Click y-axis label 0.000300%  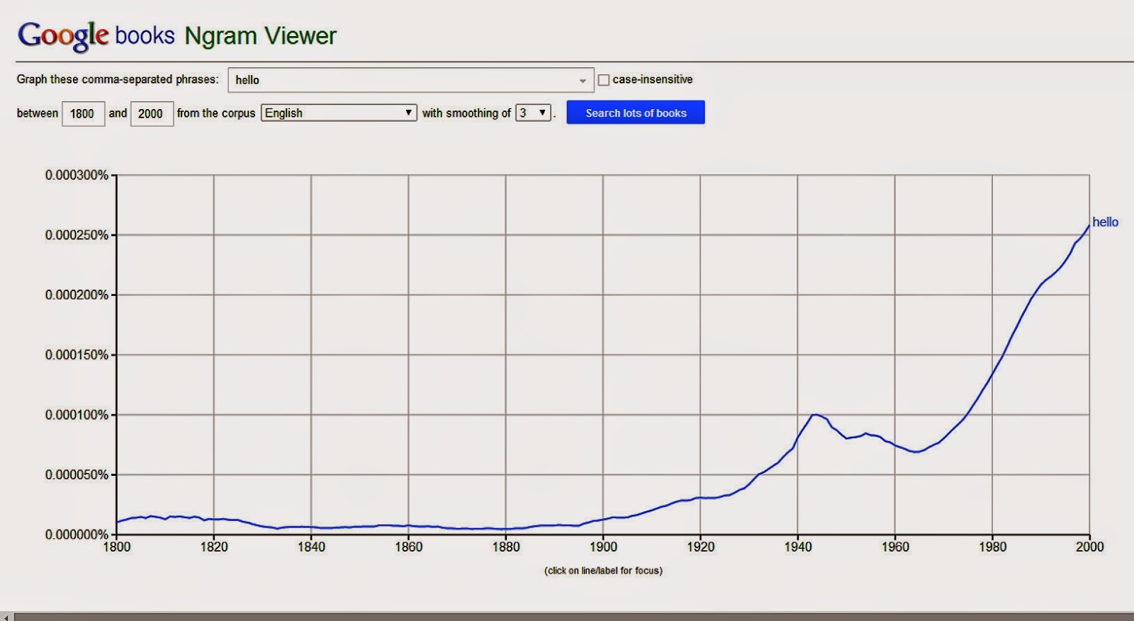(77, 175)
